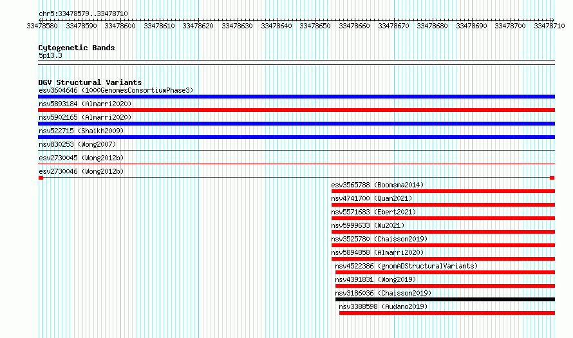
Task: Open nsv3525780 (Chaisson2019) label
Action: [379, 239]
